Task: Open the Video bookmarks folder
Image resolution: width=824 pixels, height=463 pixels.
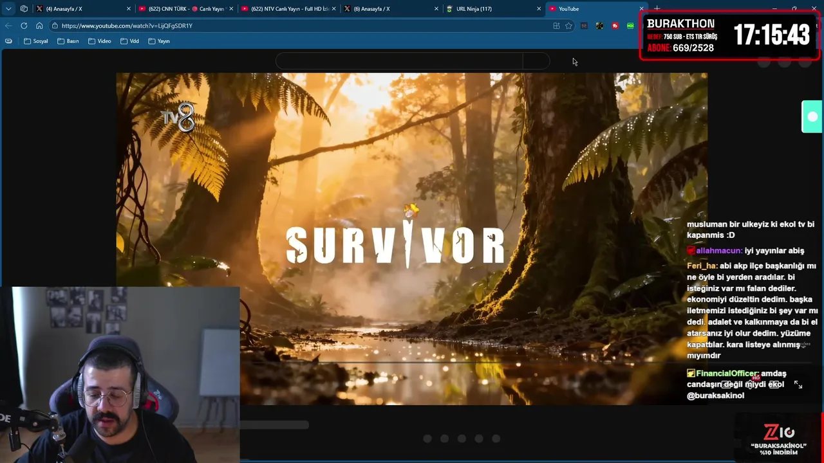Action: pos(100,41)
